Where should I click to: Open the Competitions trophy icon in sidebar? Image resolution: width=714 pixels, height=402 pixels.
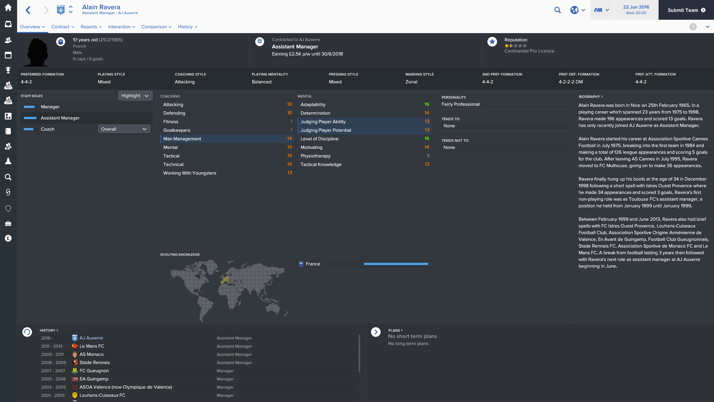pyautogui.click(x=8, y=70)
